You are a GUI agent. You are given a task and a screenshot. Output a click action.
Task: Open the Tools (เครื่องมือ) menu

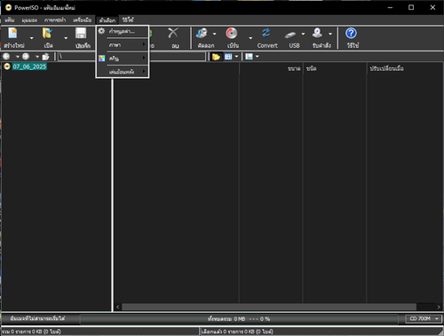[x=82, y=20]
